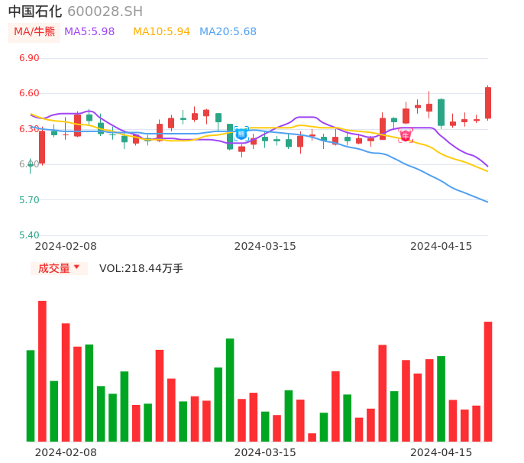Click the 5.70 price axis label
524x463 pixels.
point(29,200)
